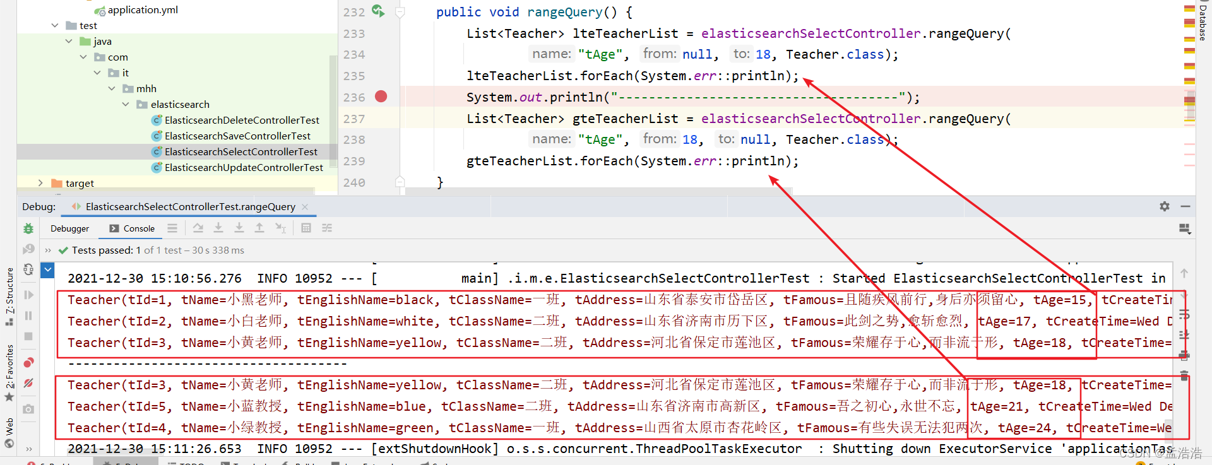Image resolution: width=1212 pixels, height=465 pixels.
Task: Click the Stop debug icon
Action: coord(28,336)
